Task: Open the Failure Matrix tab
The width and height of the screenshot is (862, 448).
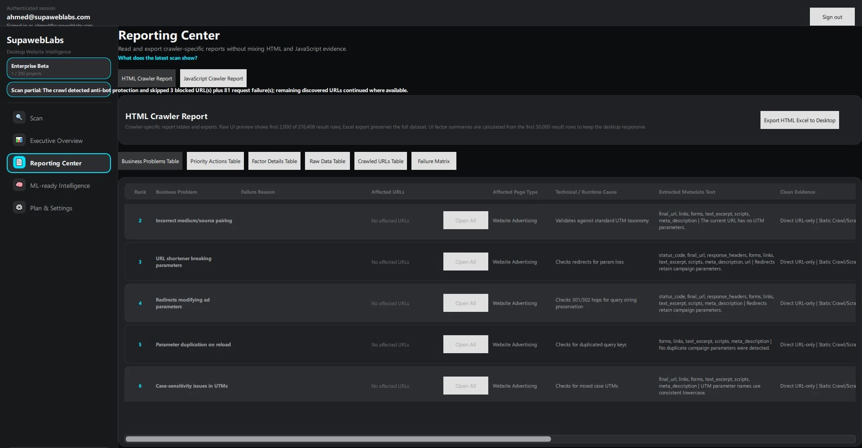Action: click(434, 161)
